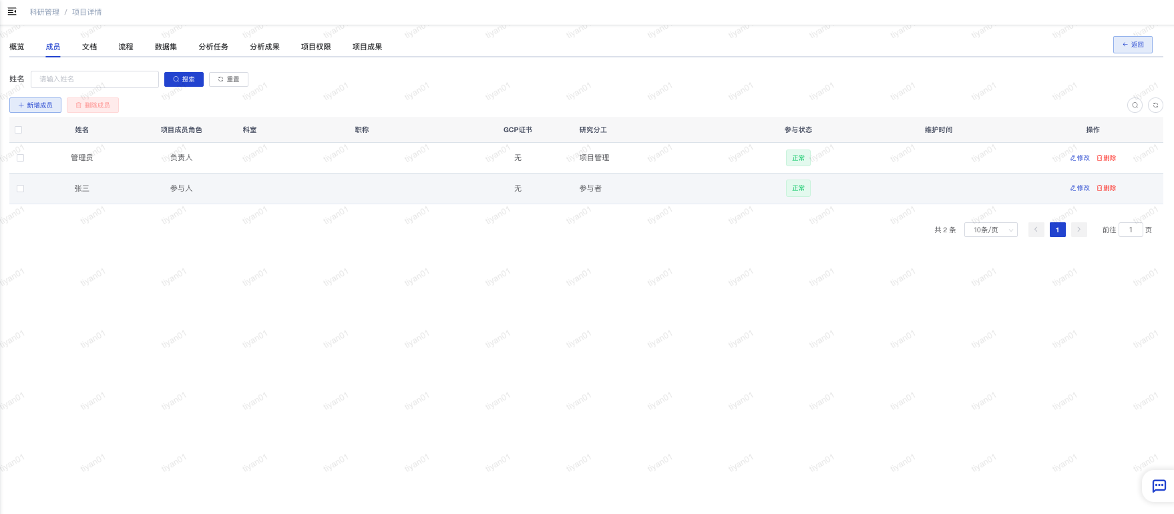Switch to the 数据集 tab

[x=166, y=47]
